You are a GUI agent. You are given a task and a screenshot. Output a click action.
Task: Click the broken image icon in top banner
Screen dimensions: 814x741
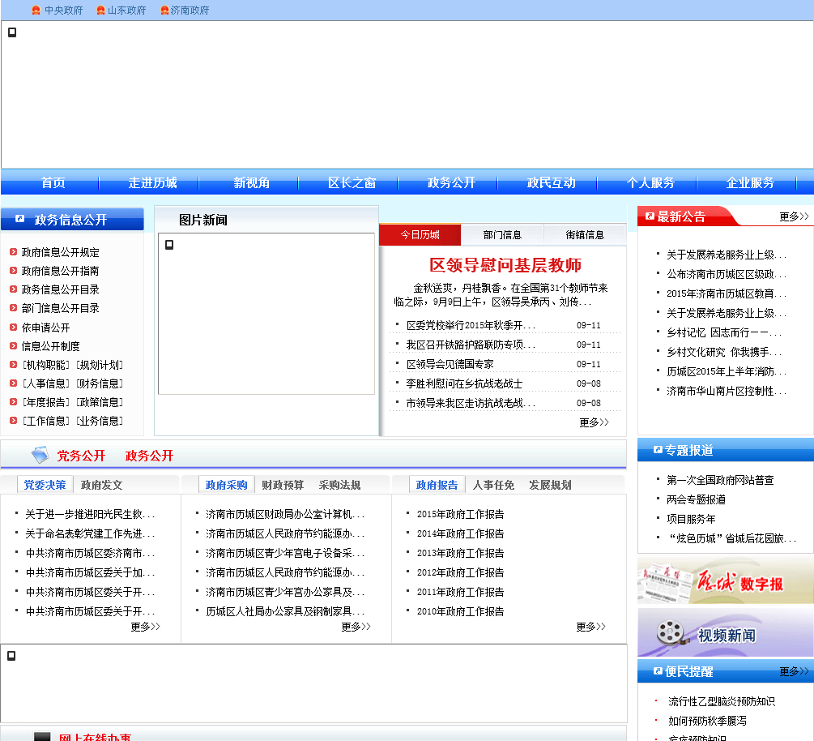click(12, 32)
